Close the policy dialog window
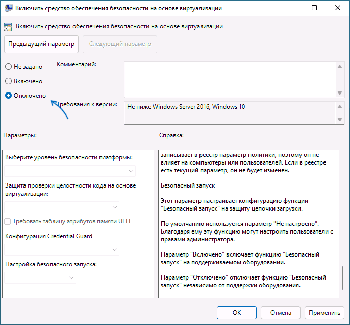The width and height of the screenshot is (350, 325). click(x=338, y=9)
